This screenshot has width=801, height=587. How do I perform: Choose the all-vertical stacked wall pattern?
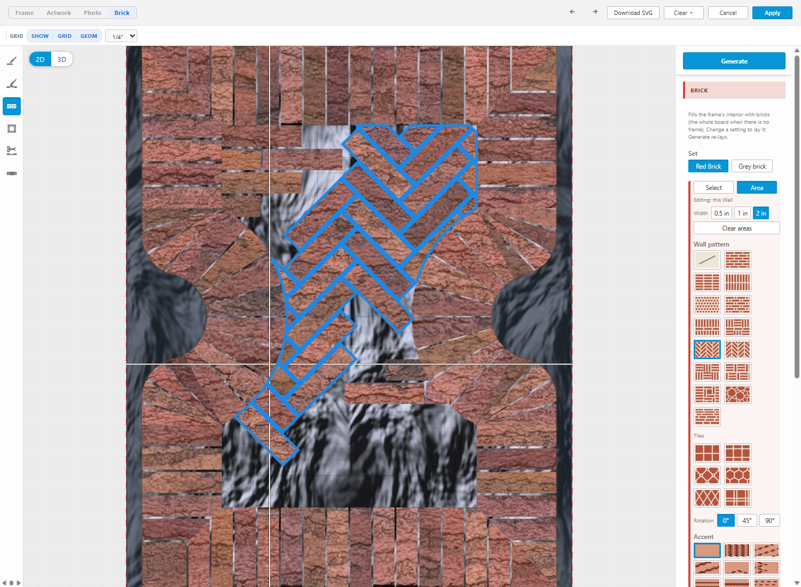[x=738, y=282]
